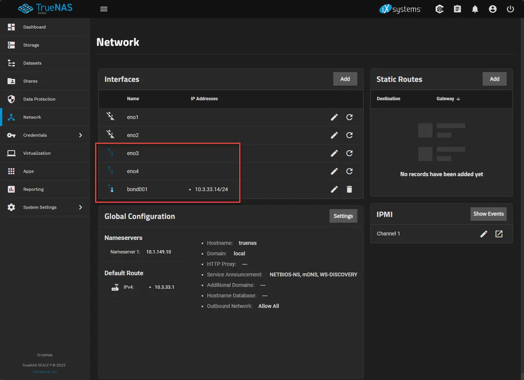Click the power icon in header
The width and height of the screenshot is (524, 380).
[x=510, y=9]
